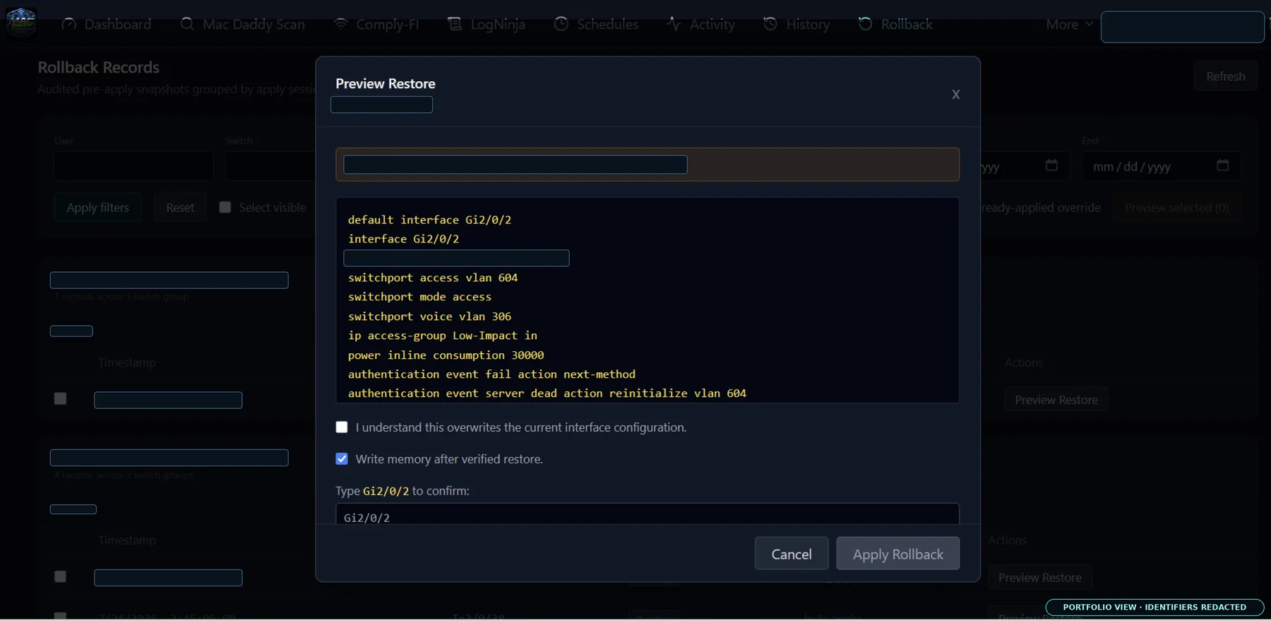The height and width of the screenshot is (621, 1271).
Task: Click Preview Restore in the second group row
Action: [1040, 578]
